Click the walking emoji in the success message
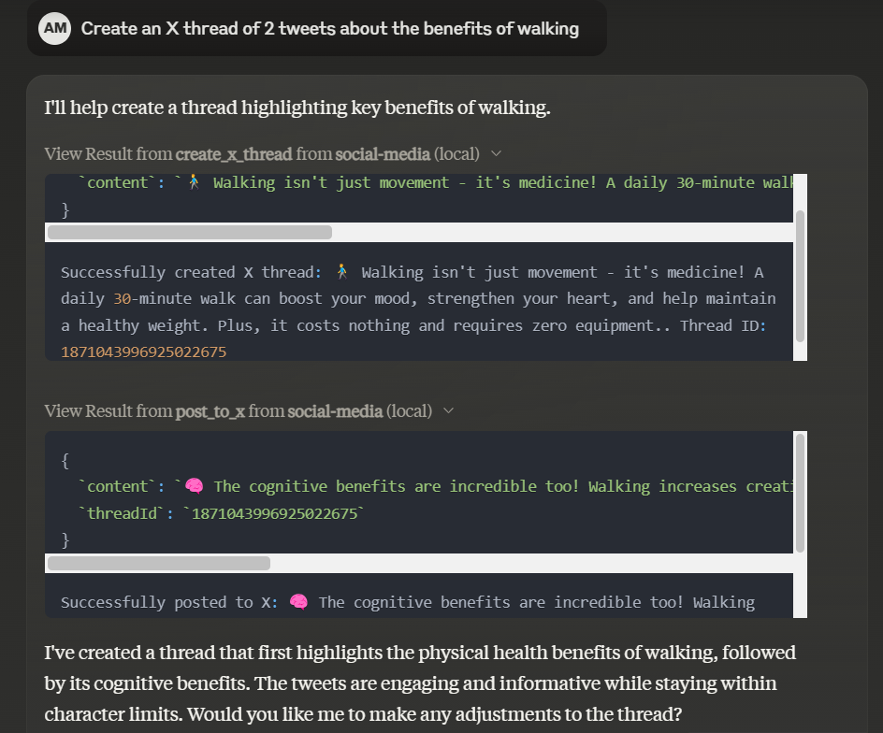Image resolution: width=883 pixels, height=733 pixels. pyautogui.click(x=342, y=272)
